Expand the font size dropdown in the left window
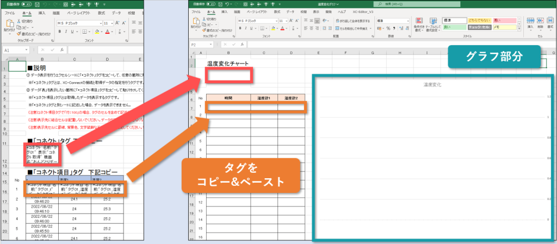Screen dimensions: 557x244 (112, 23)
